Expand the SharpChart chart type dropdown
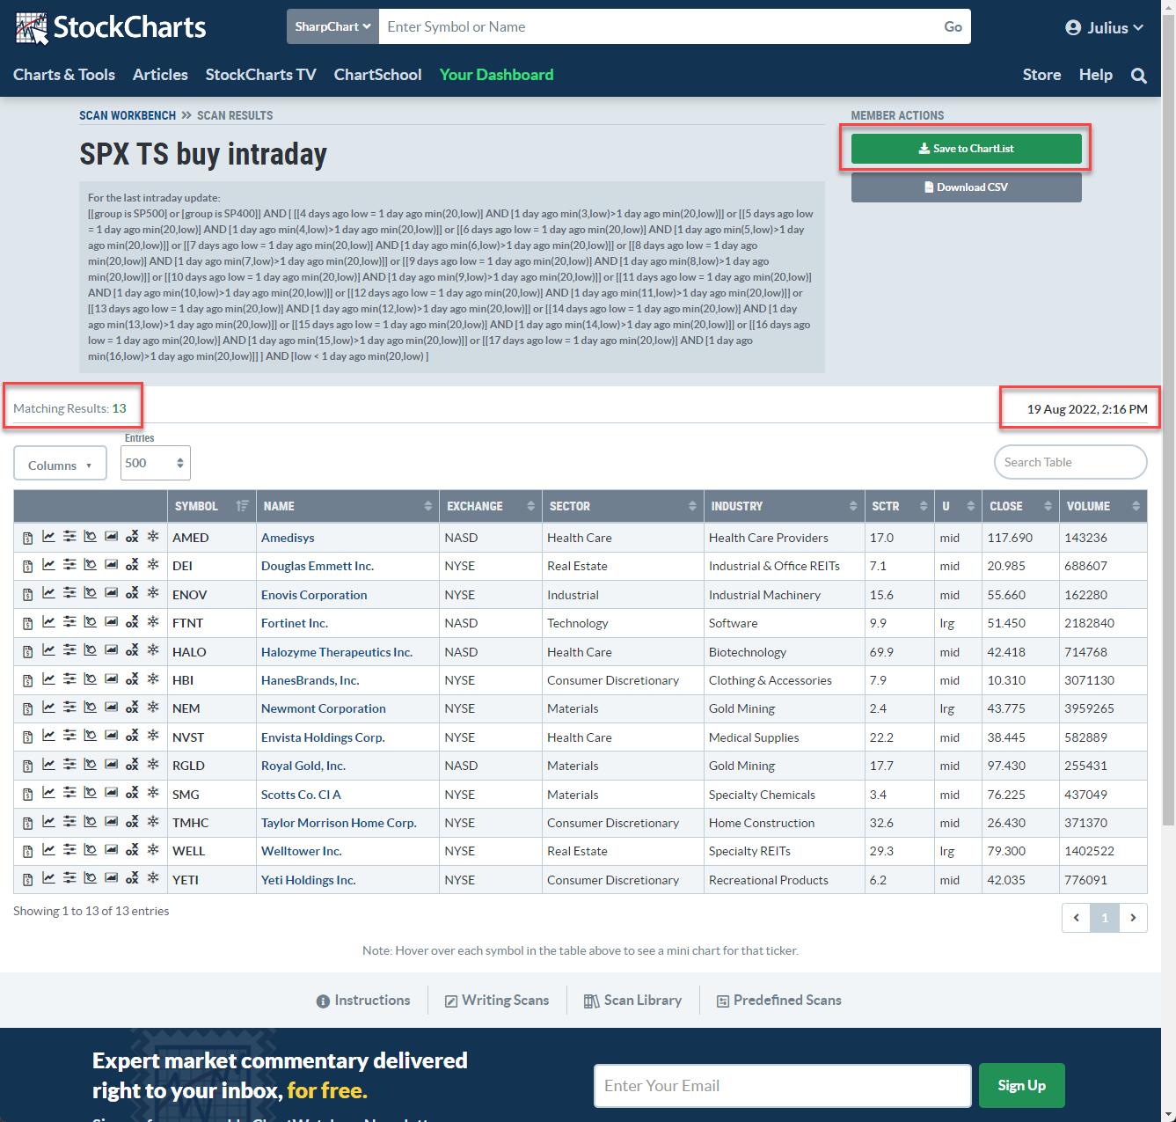Image resolution: width=1176 pixels, height=1122 pixels. [x=332, y=26]
